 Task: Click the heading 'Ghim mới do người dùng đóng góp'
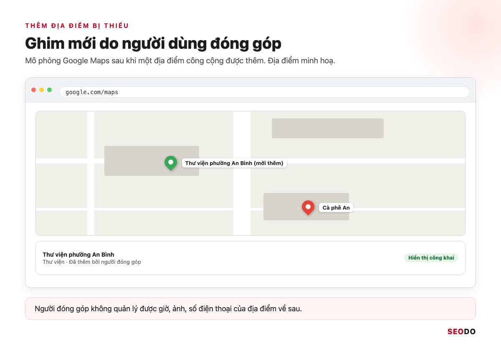coord(153,43)
